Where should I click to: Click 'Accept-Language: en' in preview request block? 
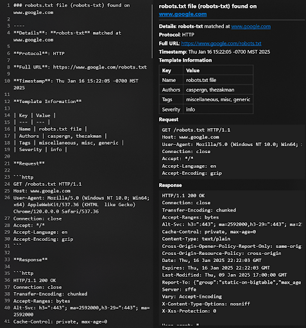pos(189,166)
